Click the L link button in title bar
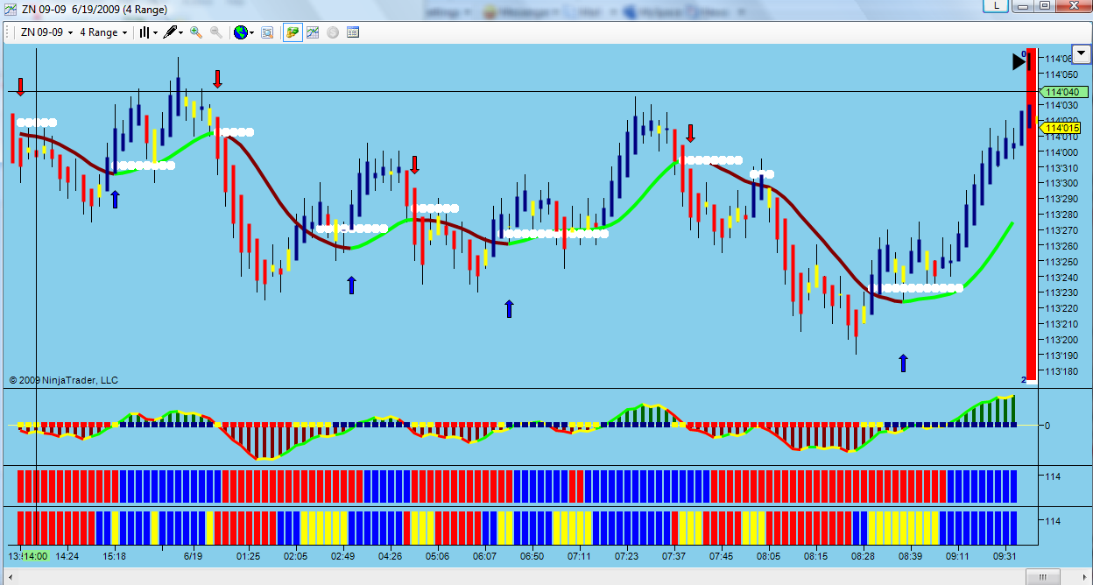 996,5
